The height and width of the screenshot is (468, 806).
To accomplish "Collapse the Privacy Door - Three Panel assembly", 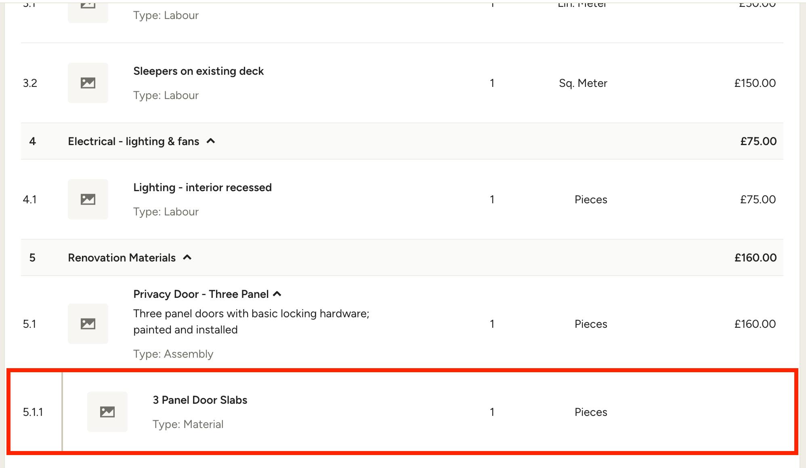I will 277,294.
